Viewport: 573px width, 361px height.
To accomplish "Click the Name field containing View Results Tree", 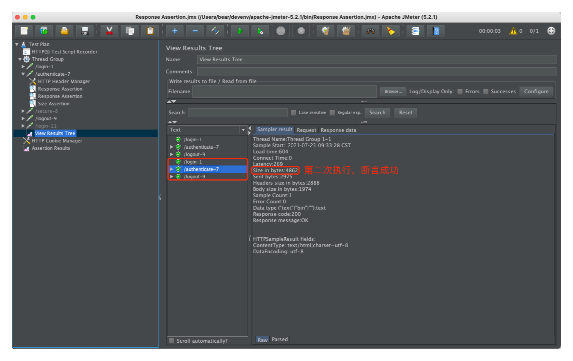I will pyautogui.click(x=376, y=59).
